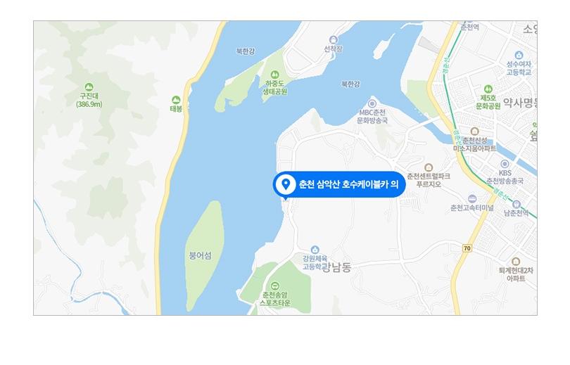This screenshot has height=365, width=570.
Task: Click the 춘천고속터미널 bus icon
Action: click(472, 198)
